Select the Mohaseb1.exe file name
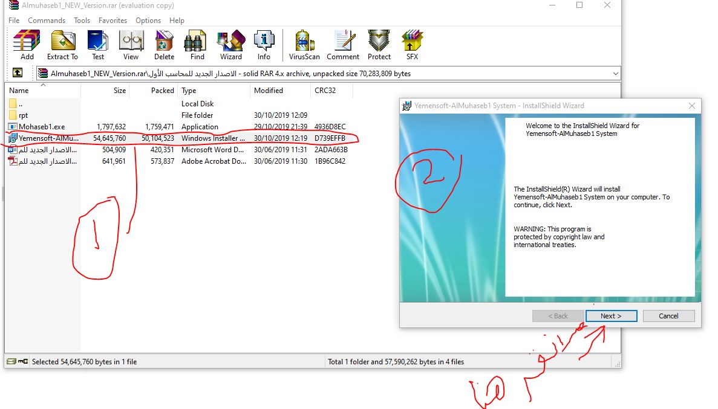Viewport: 718px width, 409px height. click(x=42, y=127)
